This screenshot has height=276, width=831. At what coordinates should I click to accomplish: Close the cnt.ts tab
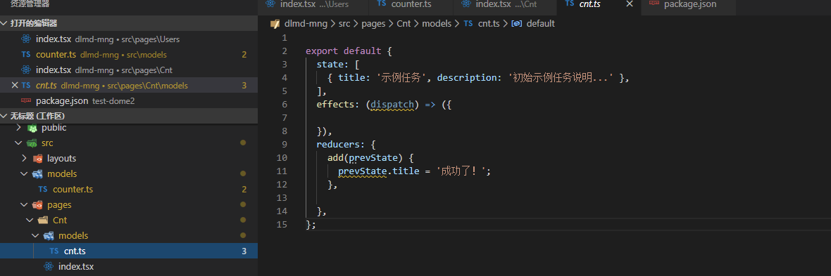[x=630, y=4]
